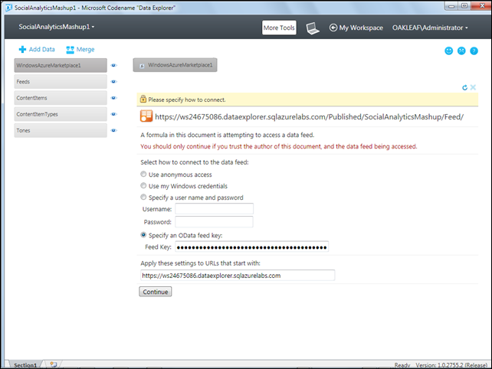Click the Merge link

pyautogui.click(x=85, y=50)
